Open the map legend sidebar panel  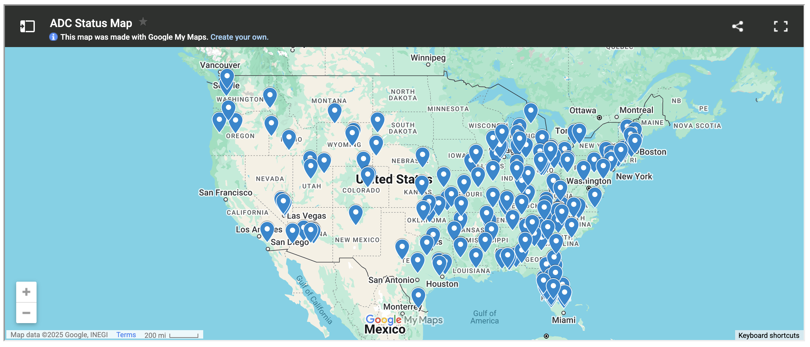27,26
